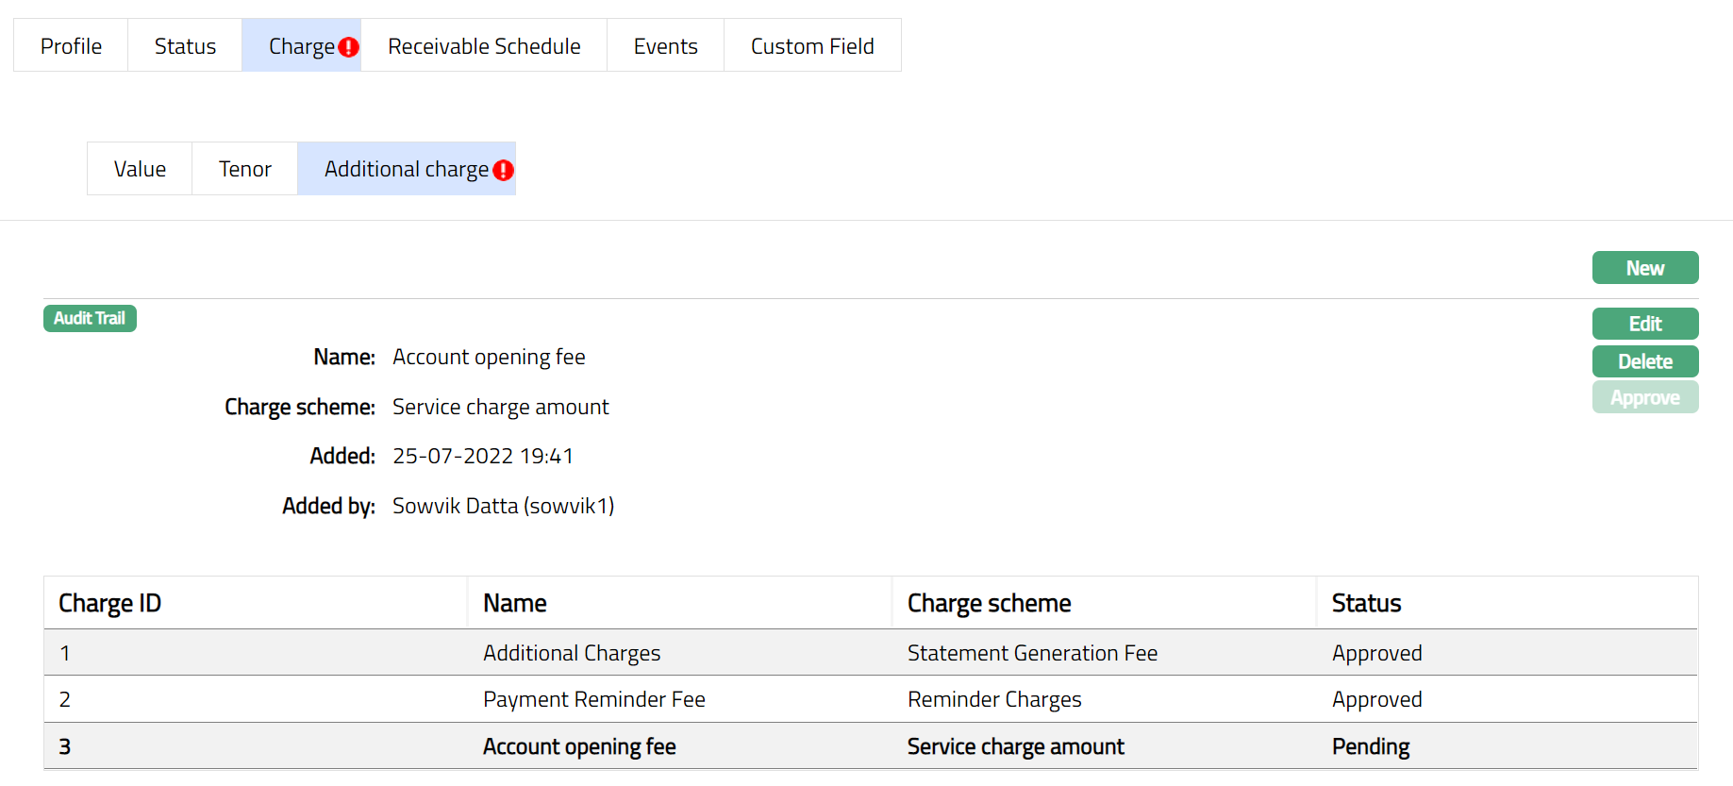
Task: Open the Receivable Schedule tab
Action: pos(484,46)
